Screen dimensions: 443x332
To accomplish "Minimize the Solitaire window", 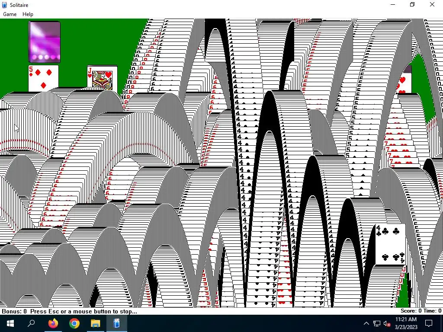I will tap(393, 4).
